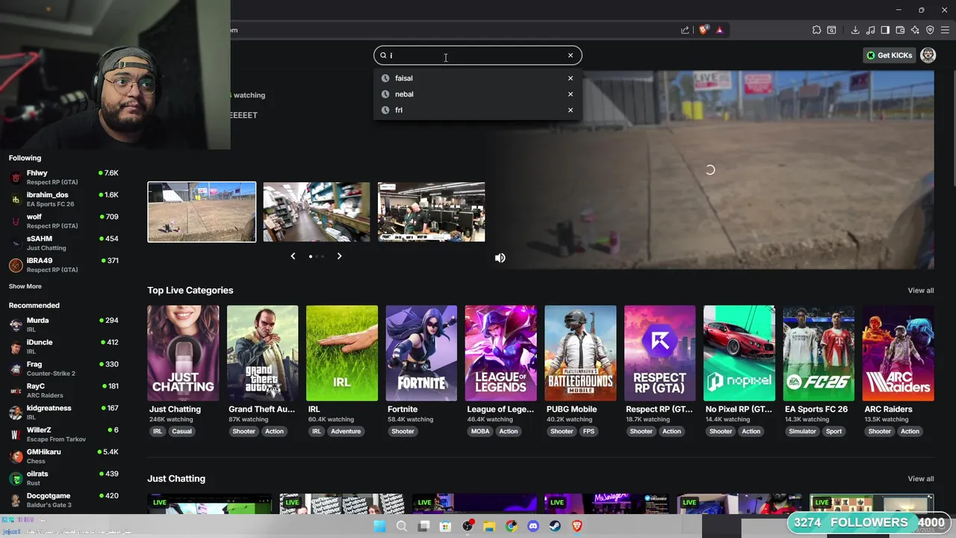Open sSAHM channel in Following list
This screenshot has width=956, height=538.
63,243
